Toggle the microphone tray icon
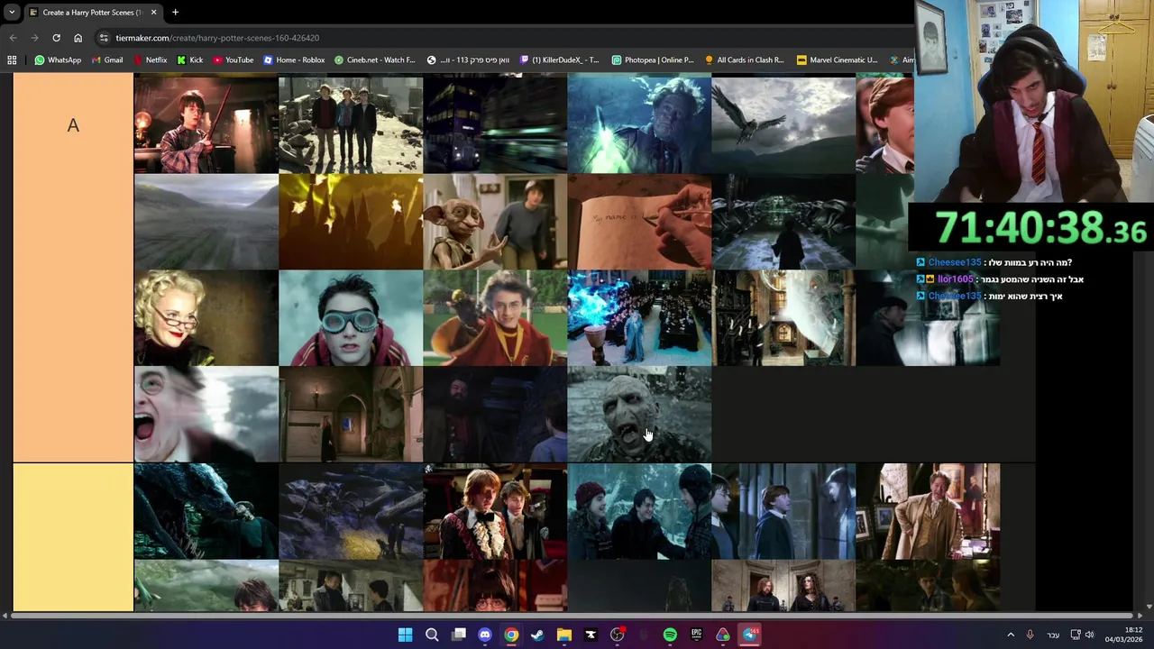The width and height of the screenshot is (1154, 649). click(x=1030, y=635)
